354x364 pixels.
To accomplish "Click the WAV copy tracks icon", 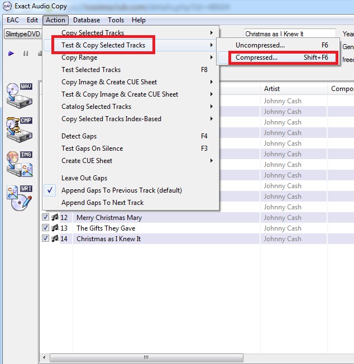I will click(20, 95).
